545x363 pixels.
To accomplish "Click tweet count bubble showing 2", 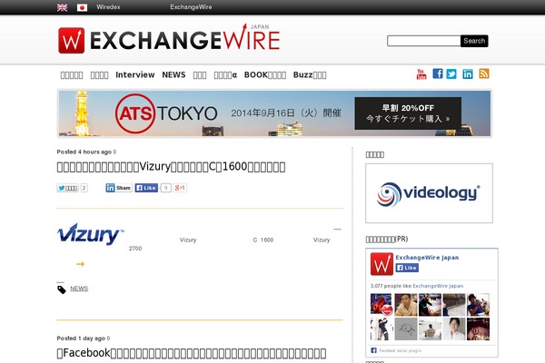I will (84, 188).
